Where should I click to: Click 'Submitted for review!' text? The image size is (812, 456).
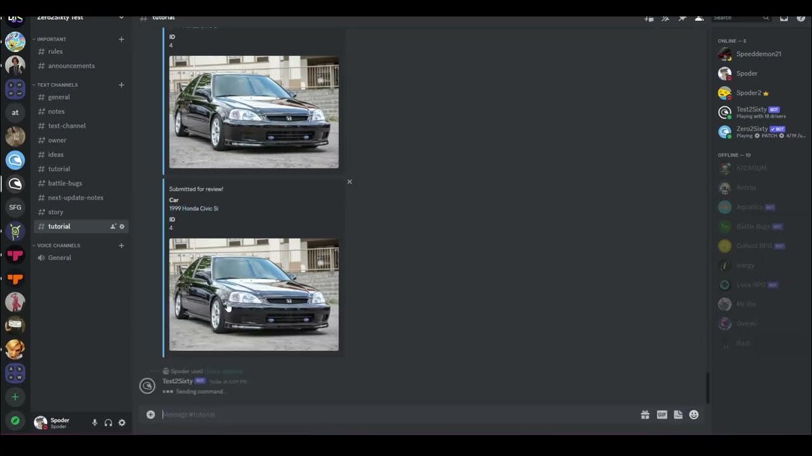tap(196, 189)
